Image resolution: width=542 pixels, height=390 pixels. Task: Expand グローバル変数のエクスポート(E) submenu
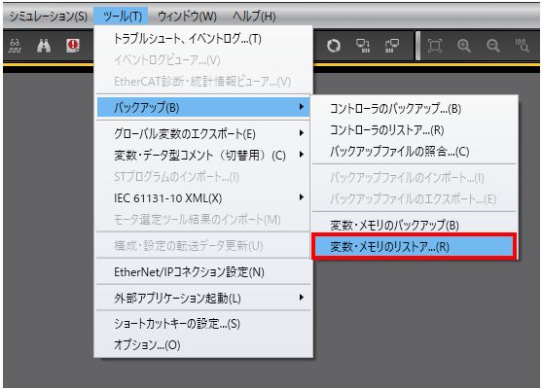[x=203, y=133]
